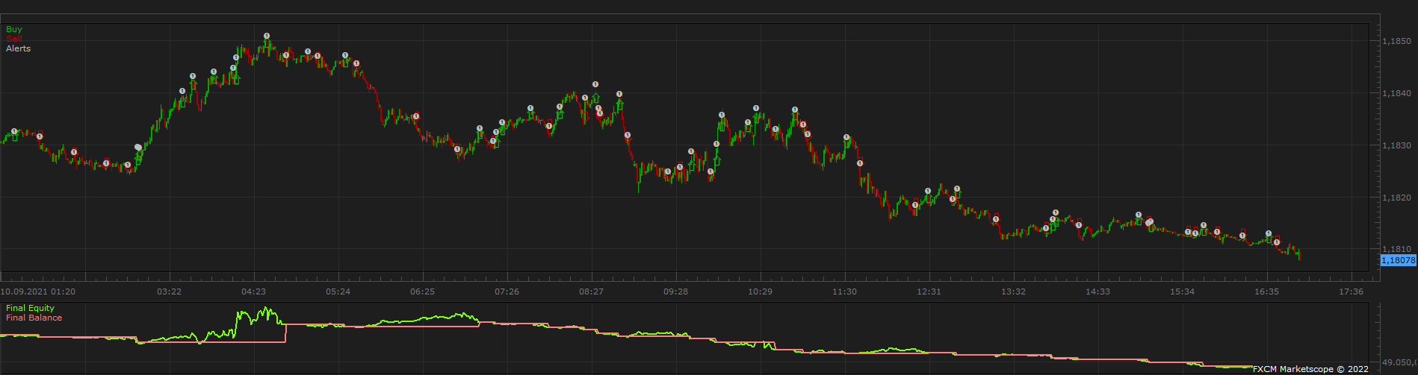The width and height of the screenshot is (1418, 375).
Task: Click the 14:33 time axis label
Action: point(1097,292)
